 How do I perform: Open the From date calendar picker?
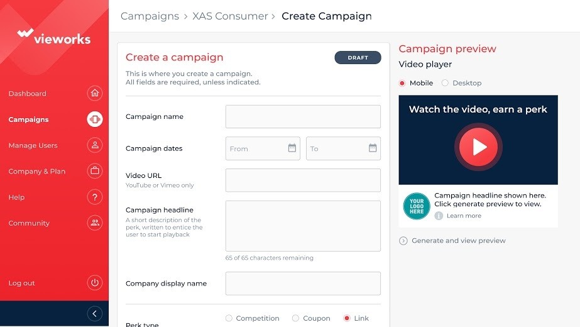pyautogui.click(x=292, y=148)
